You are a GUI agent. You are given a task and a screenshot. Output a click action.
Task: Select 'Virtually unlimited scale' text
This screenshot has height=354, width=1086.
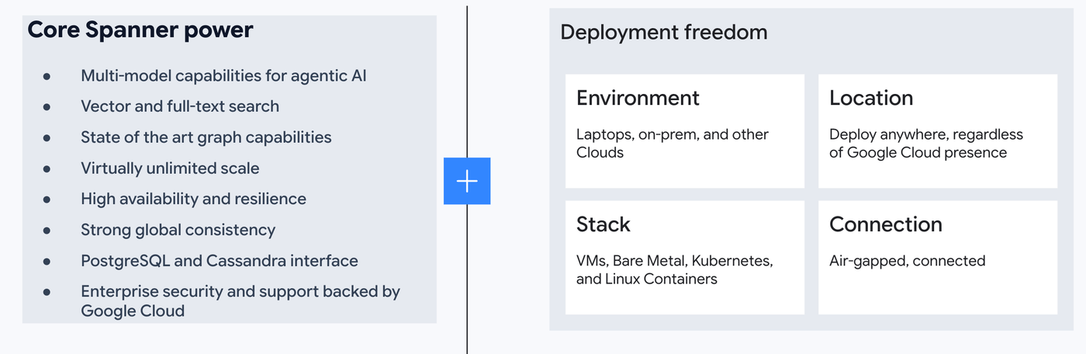[170, 168]
